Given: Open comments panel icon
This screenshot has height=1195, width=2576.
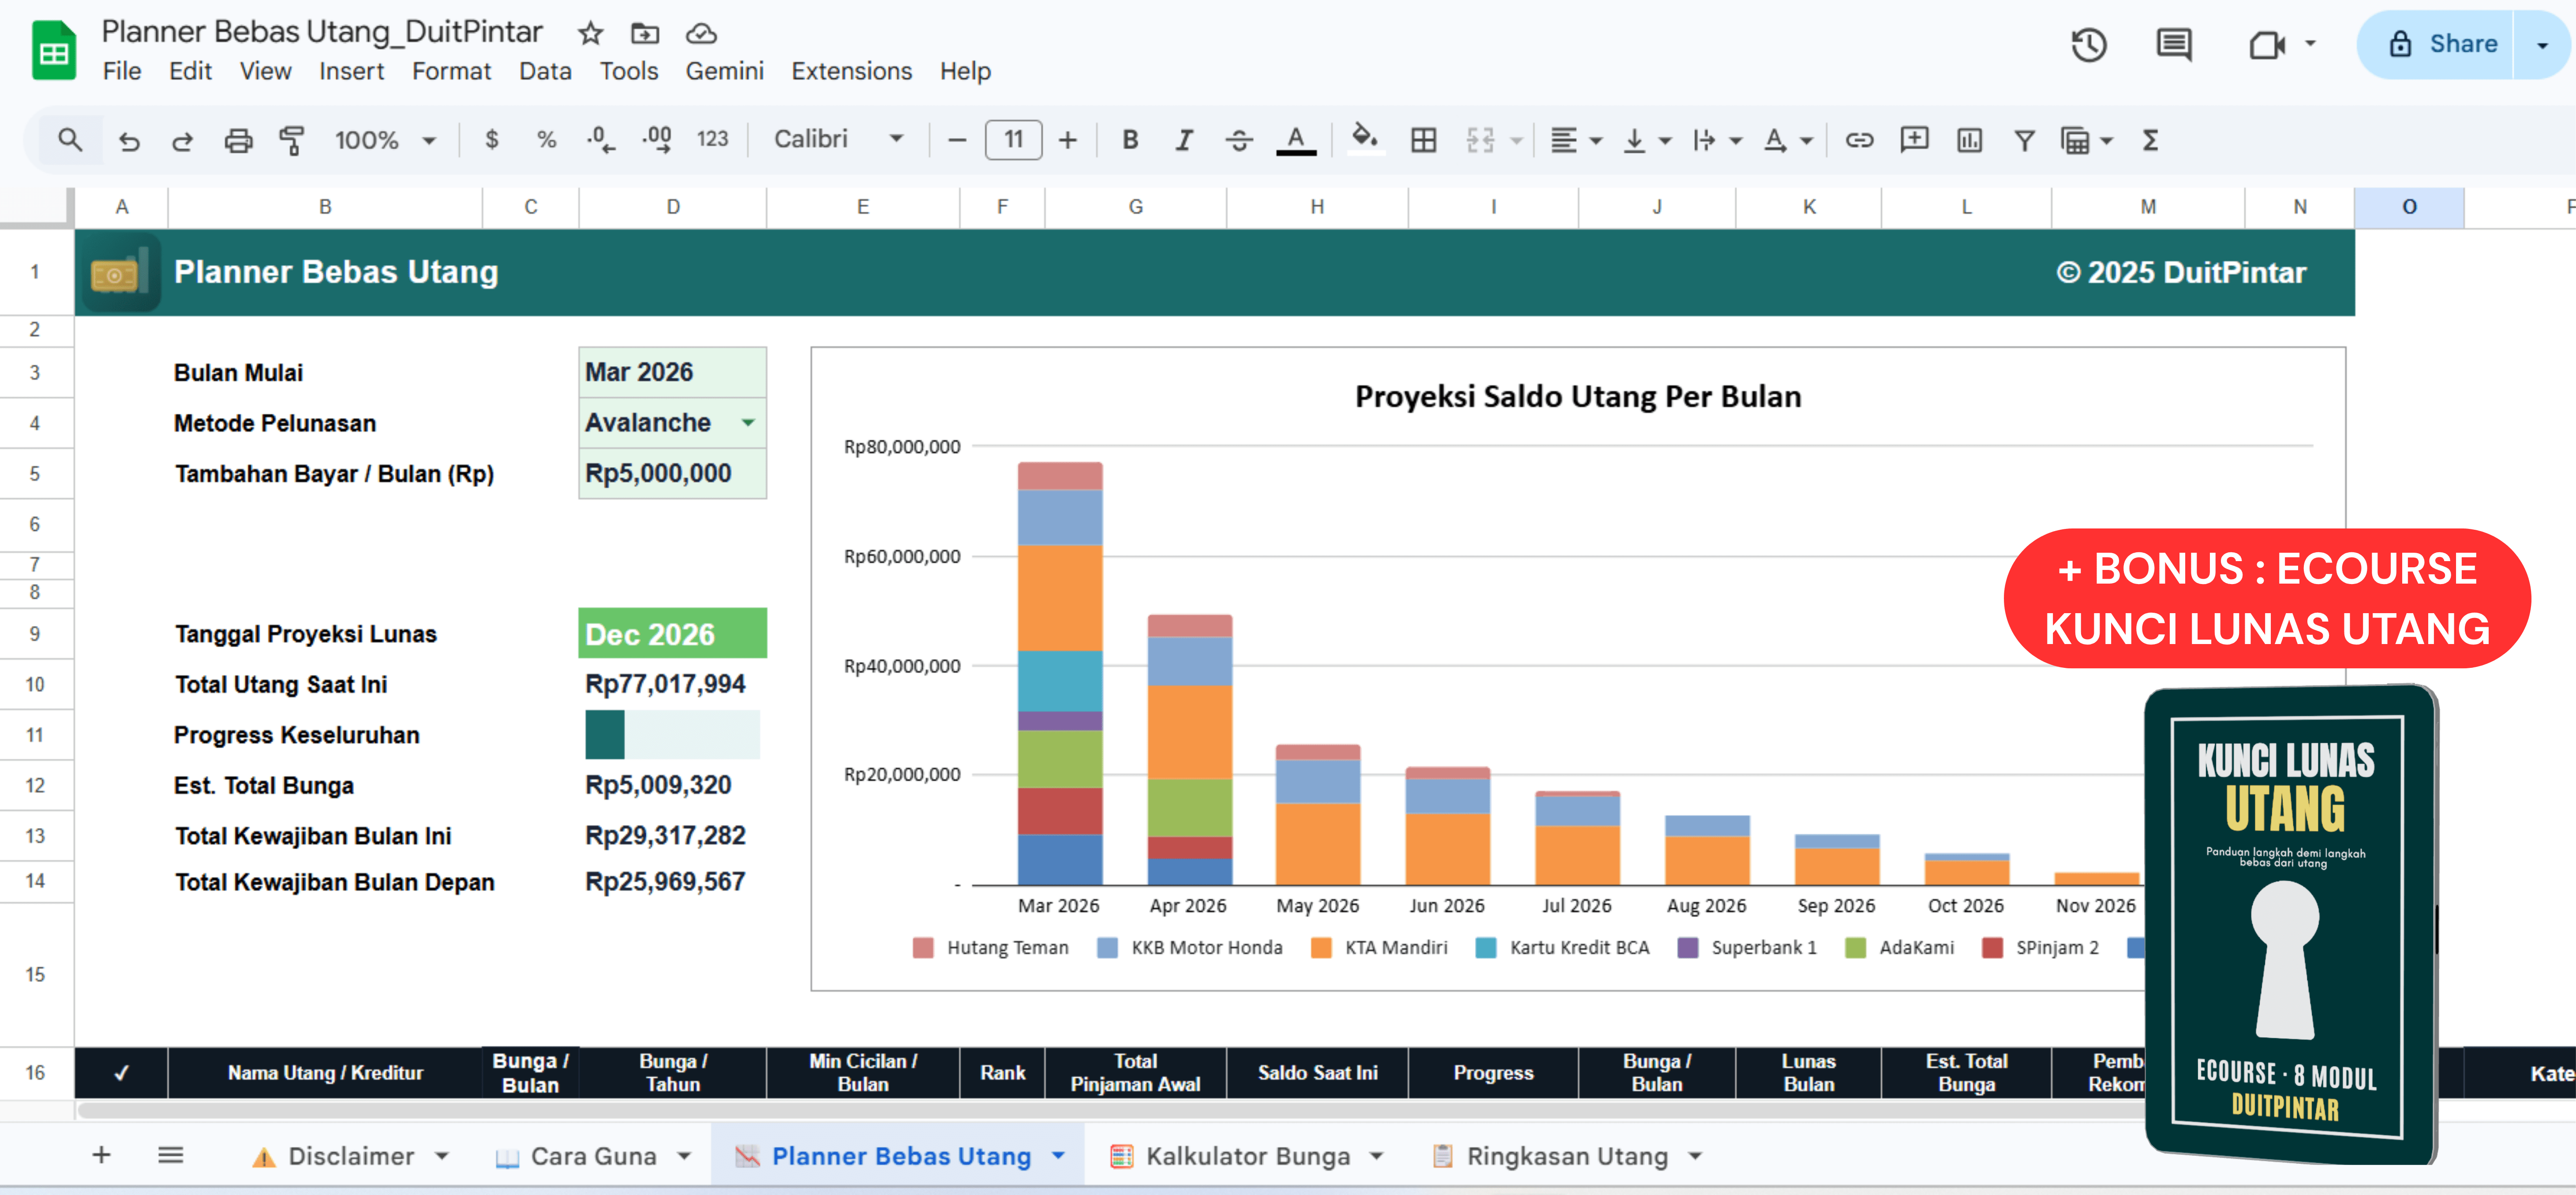Looking at the screenshot, I should pyautogui.click(x=2174, y=45).
